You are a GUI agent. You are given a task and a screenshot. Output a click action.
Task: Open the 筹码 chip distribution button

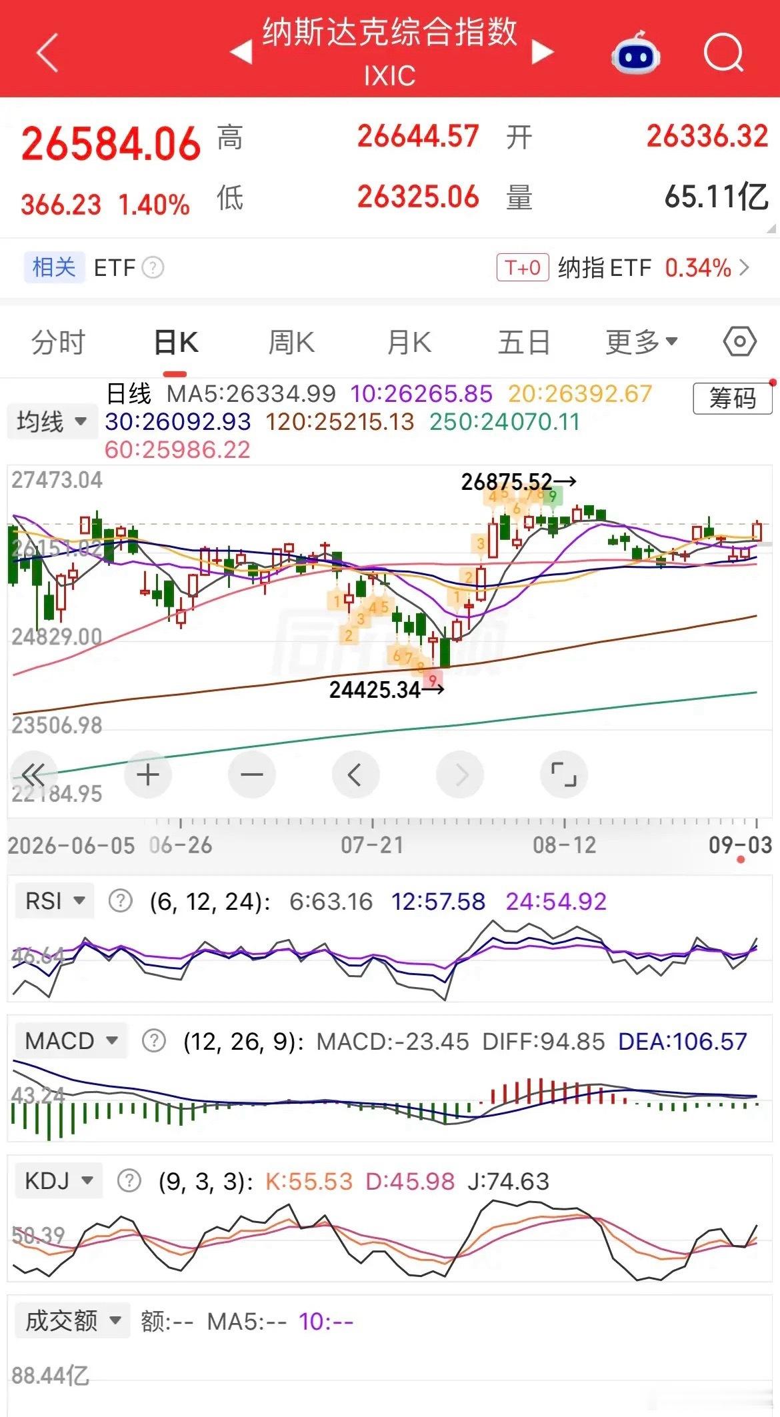click(x=732, y=399)
